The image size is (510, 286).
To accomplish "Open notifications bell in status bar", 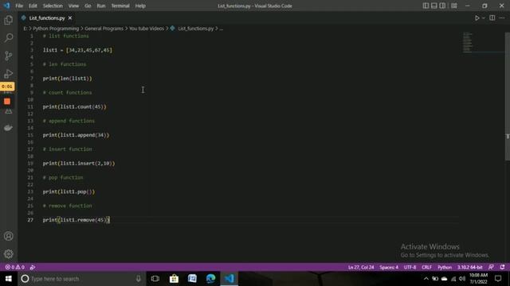I will pos(502,267).
